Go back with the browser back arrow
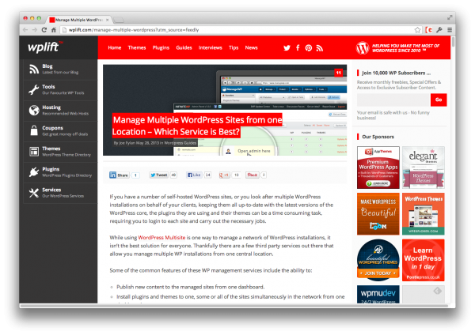This screenshot has height=335, width=475. [x=25, y=30]
